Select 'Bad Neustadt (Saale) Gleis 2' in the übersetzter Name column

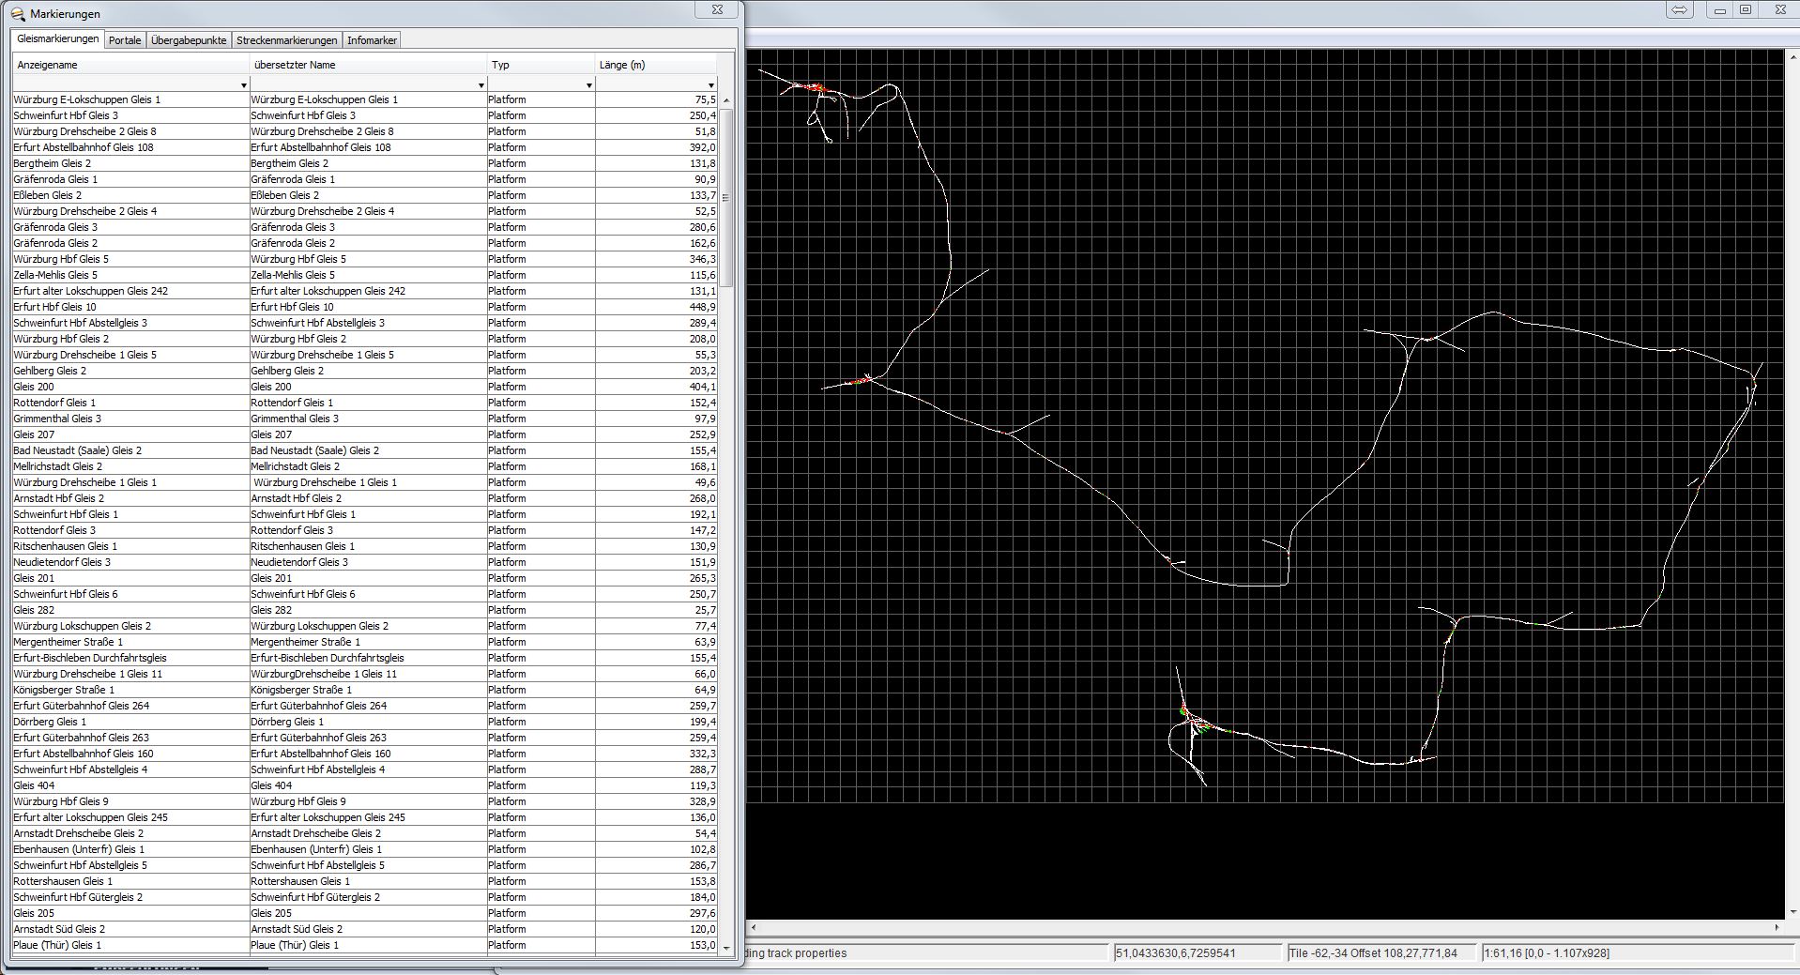(315, 450)
